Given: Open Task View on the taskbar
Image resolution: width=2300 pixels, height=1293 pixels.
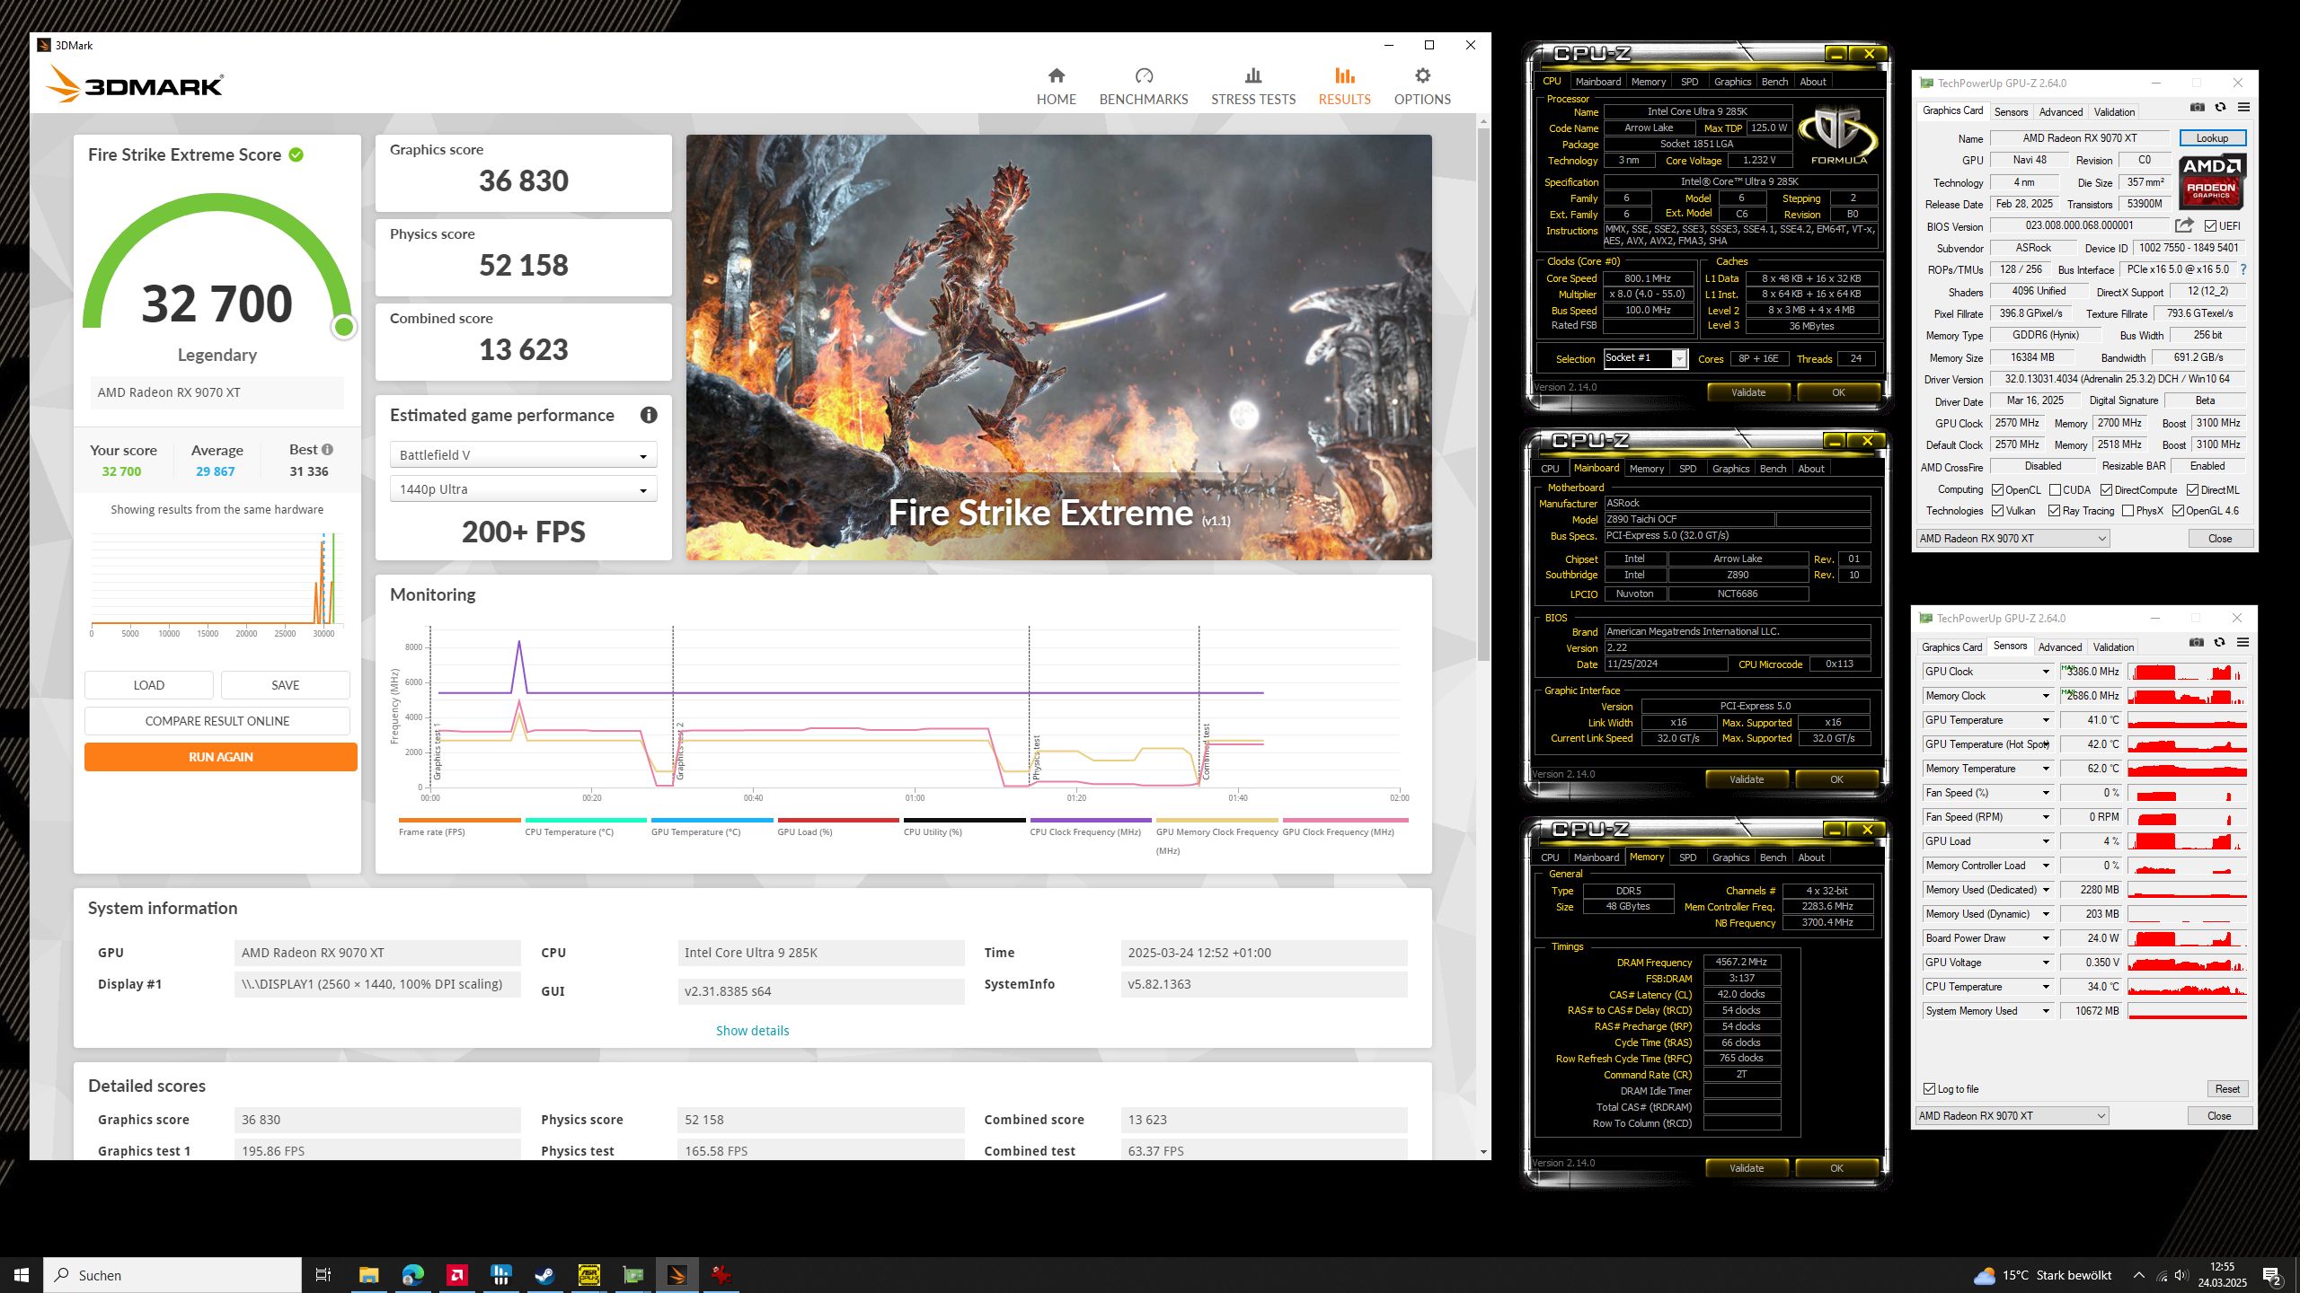Looking at the screenshot, I should point(323,1275).
